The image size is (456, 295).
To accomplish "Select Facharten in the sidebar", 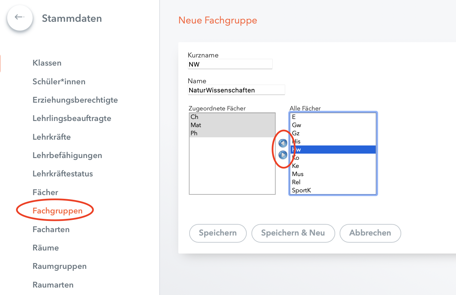I will coord(51,229).
